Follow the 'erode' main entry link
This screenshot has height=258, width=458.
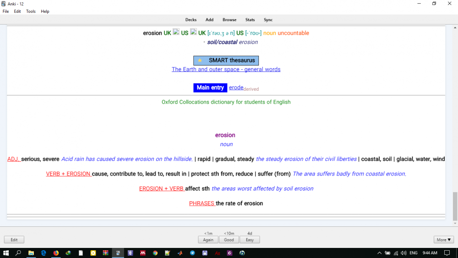click(236, 88)
